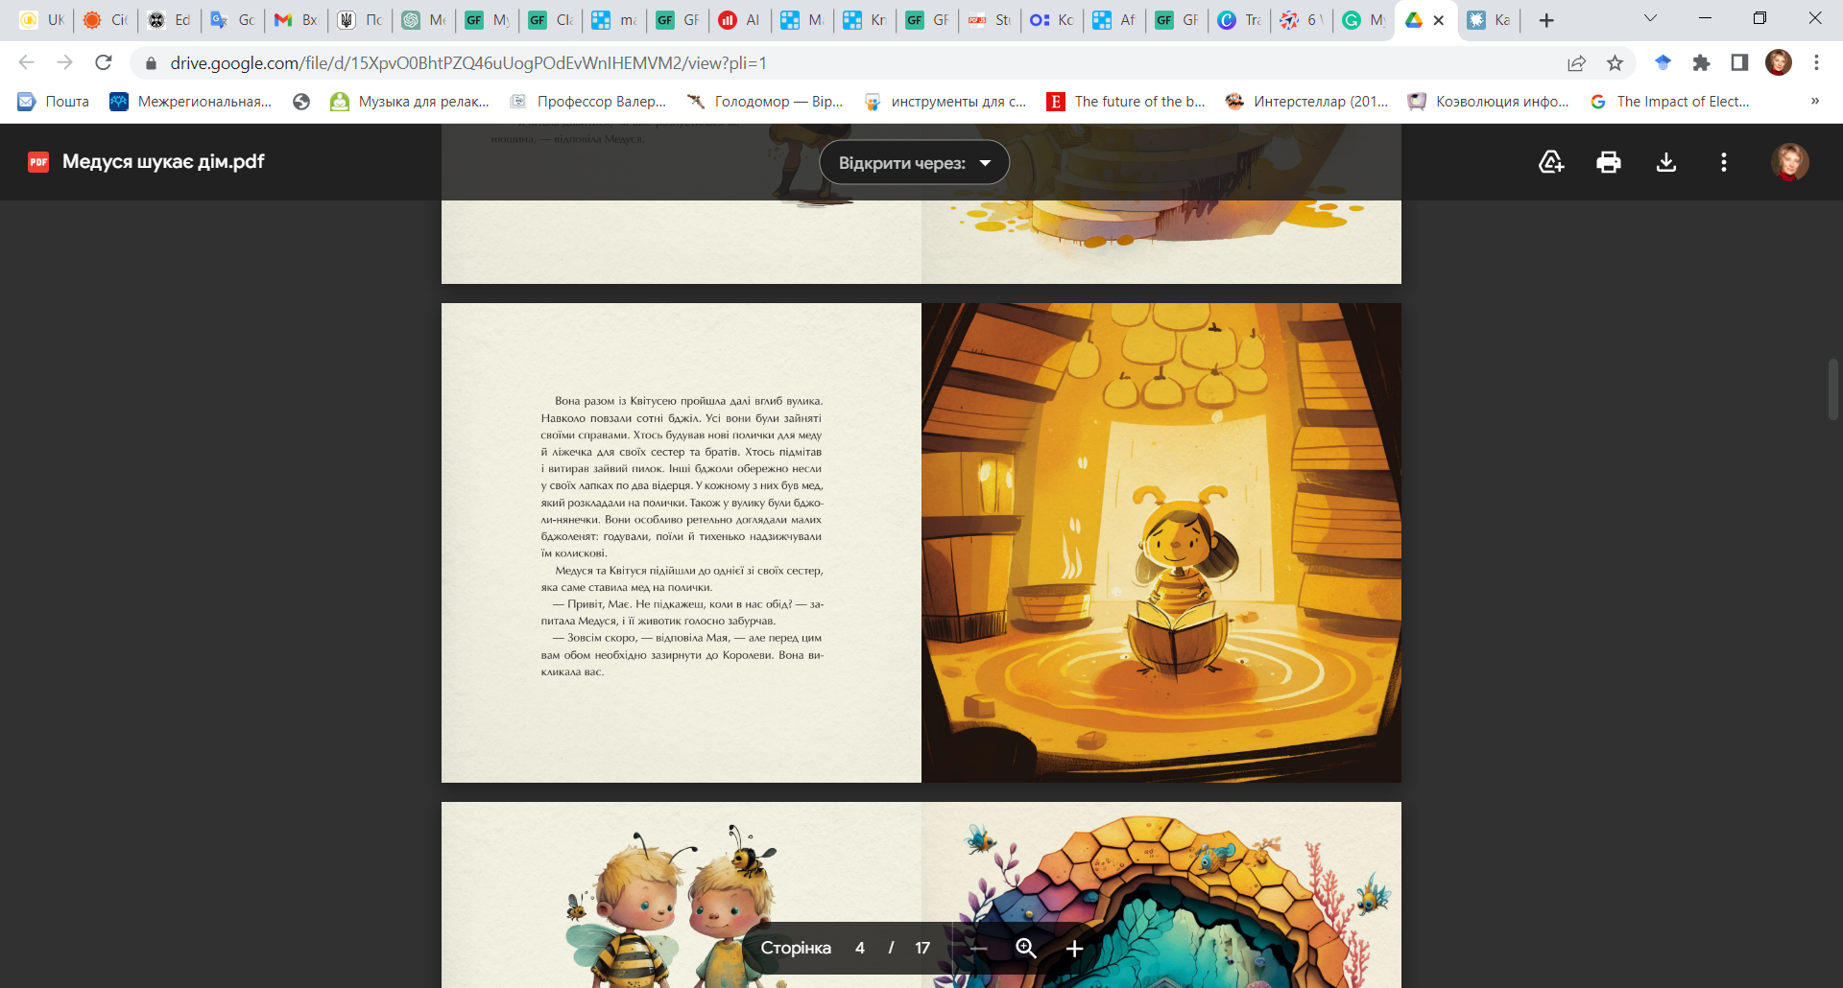
Task: Click the page number field showing 4
Action: click(x=860, y=948)
